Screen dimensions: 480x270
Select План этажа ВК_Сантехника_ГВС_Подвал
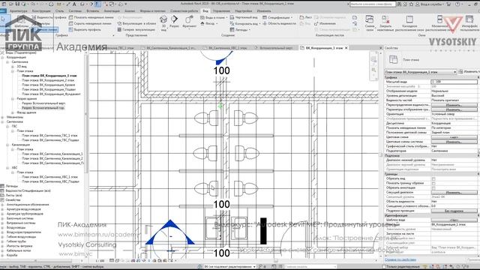click(50, 140)
